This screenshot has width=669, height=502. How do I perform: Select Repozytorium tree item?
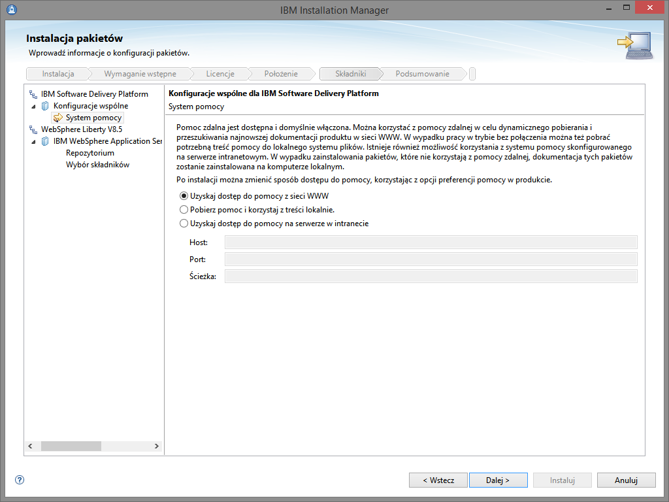tap(90, 153)
